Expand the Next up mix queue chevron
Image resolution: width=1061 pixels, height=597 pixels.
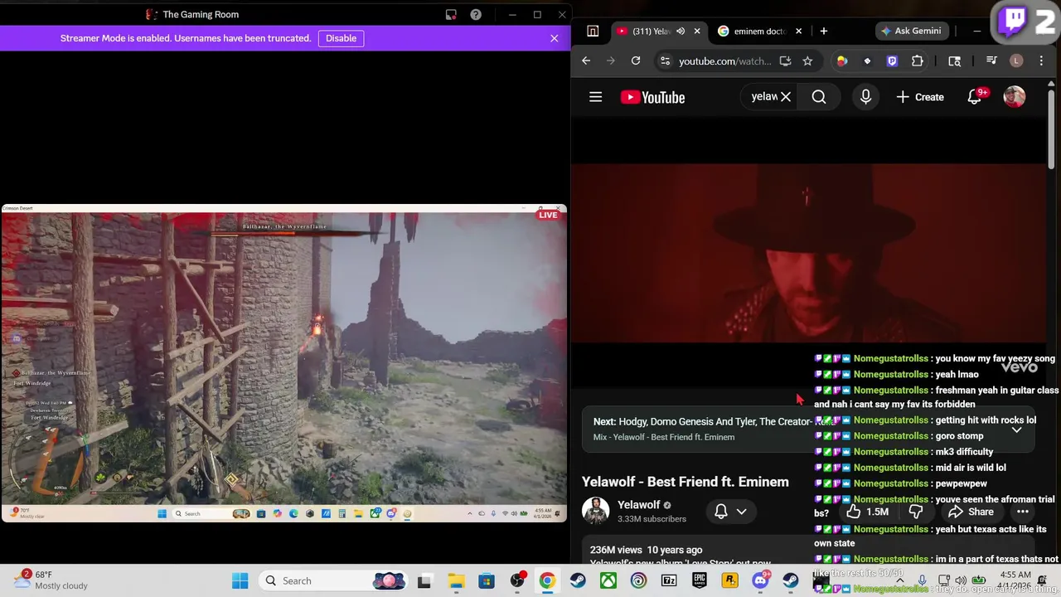[x=1017, y=430]
